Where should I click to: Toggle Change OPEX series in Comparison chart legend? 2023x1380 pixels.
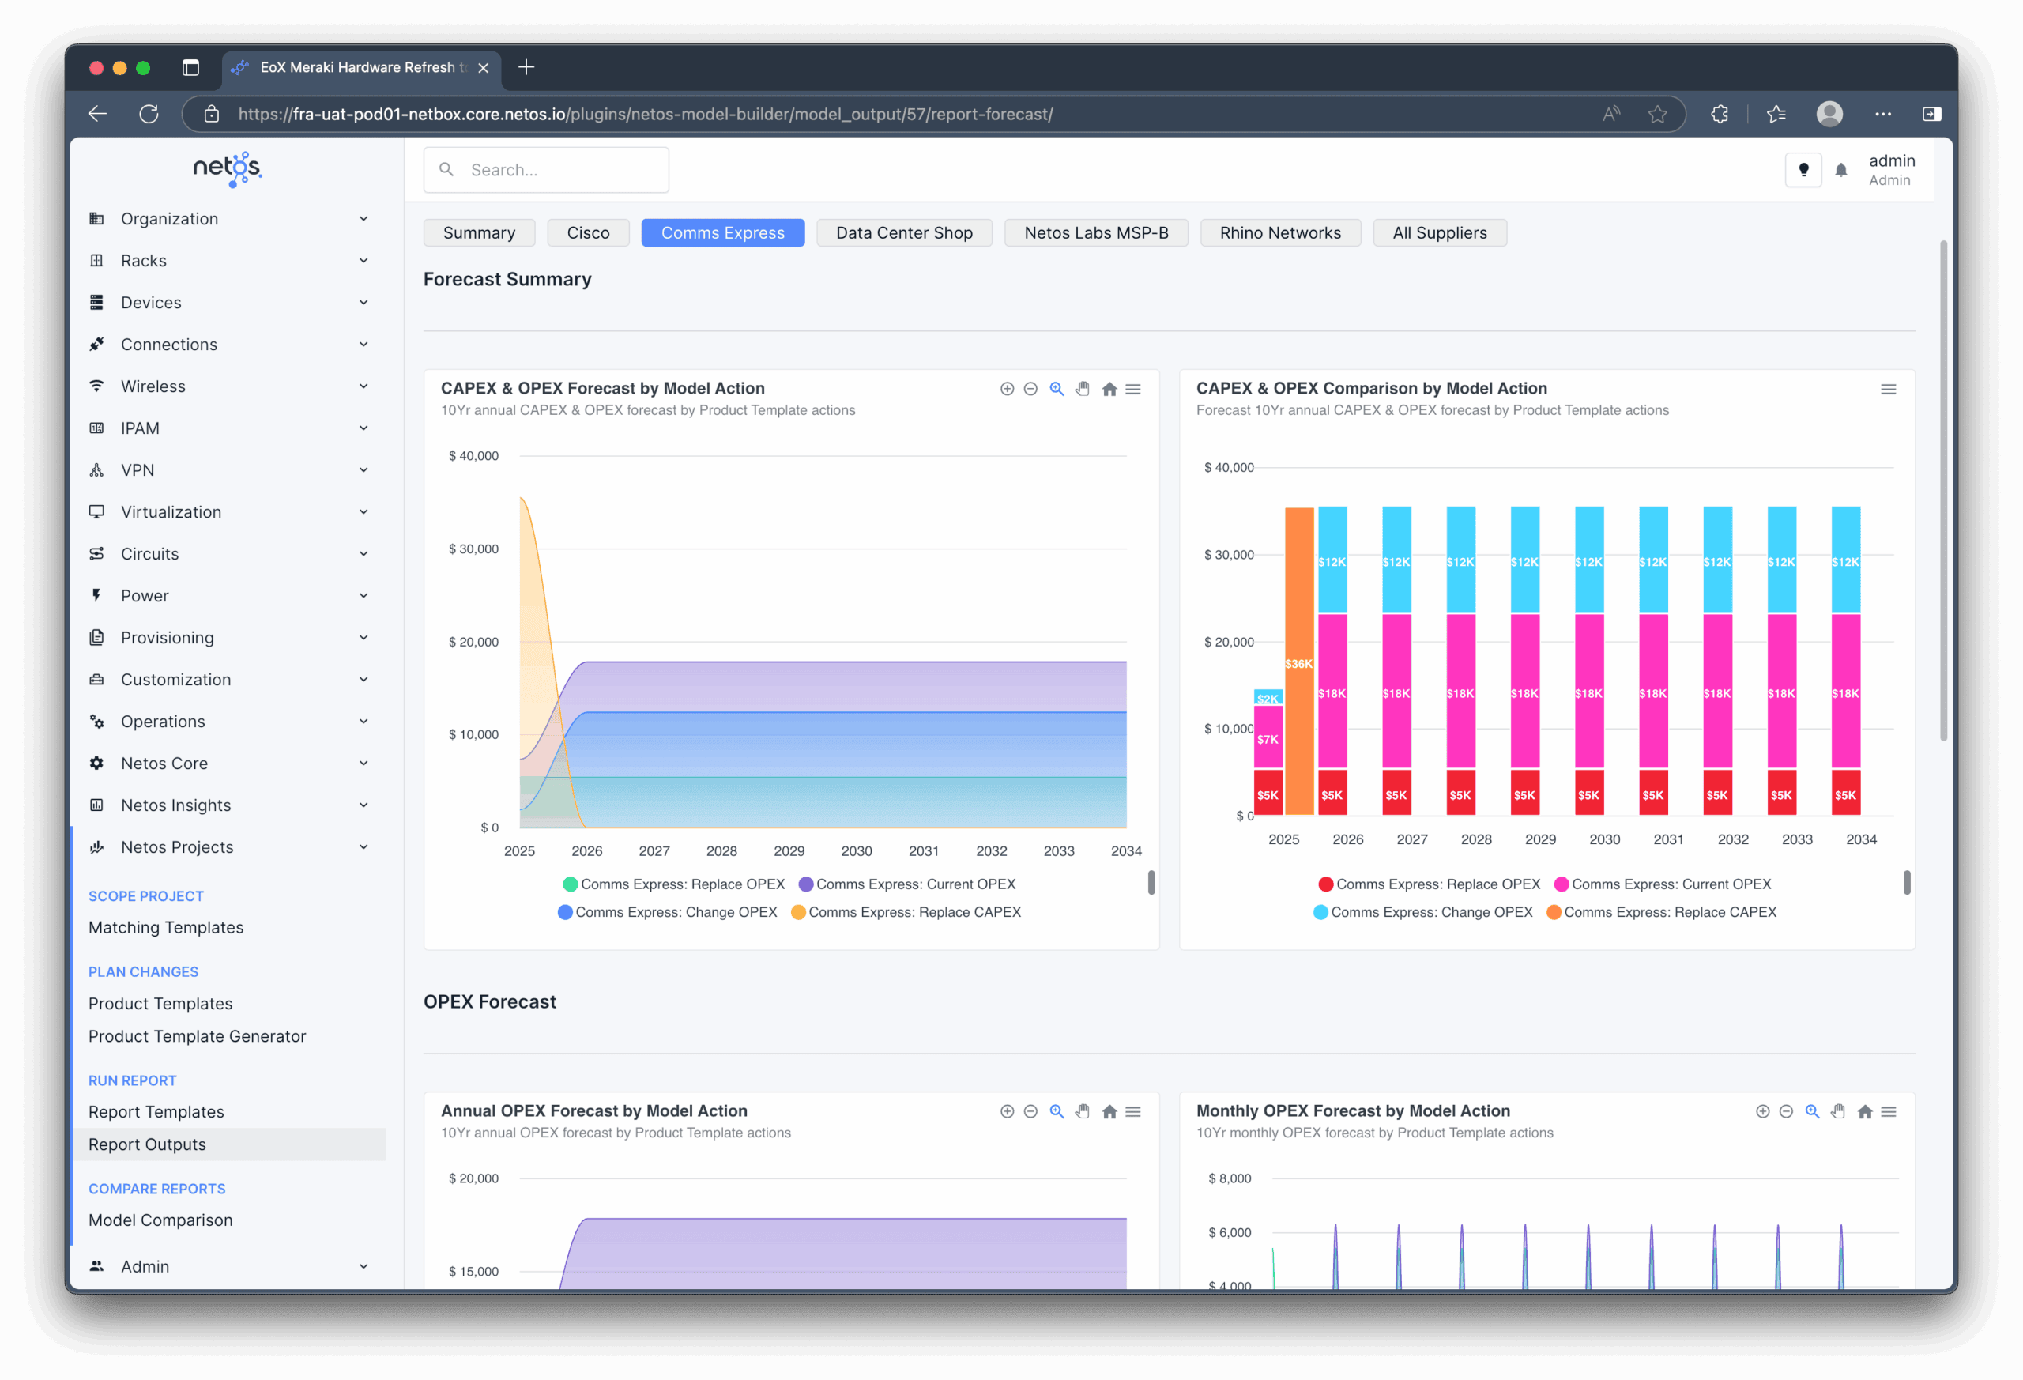tap(1423, 912)
